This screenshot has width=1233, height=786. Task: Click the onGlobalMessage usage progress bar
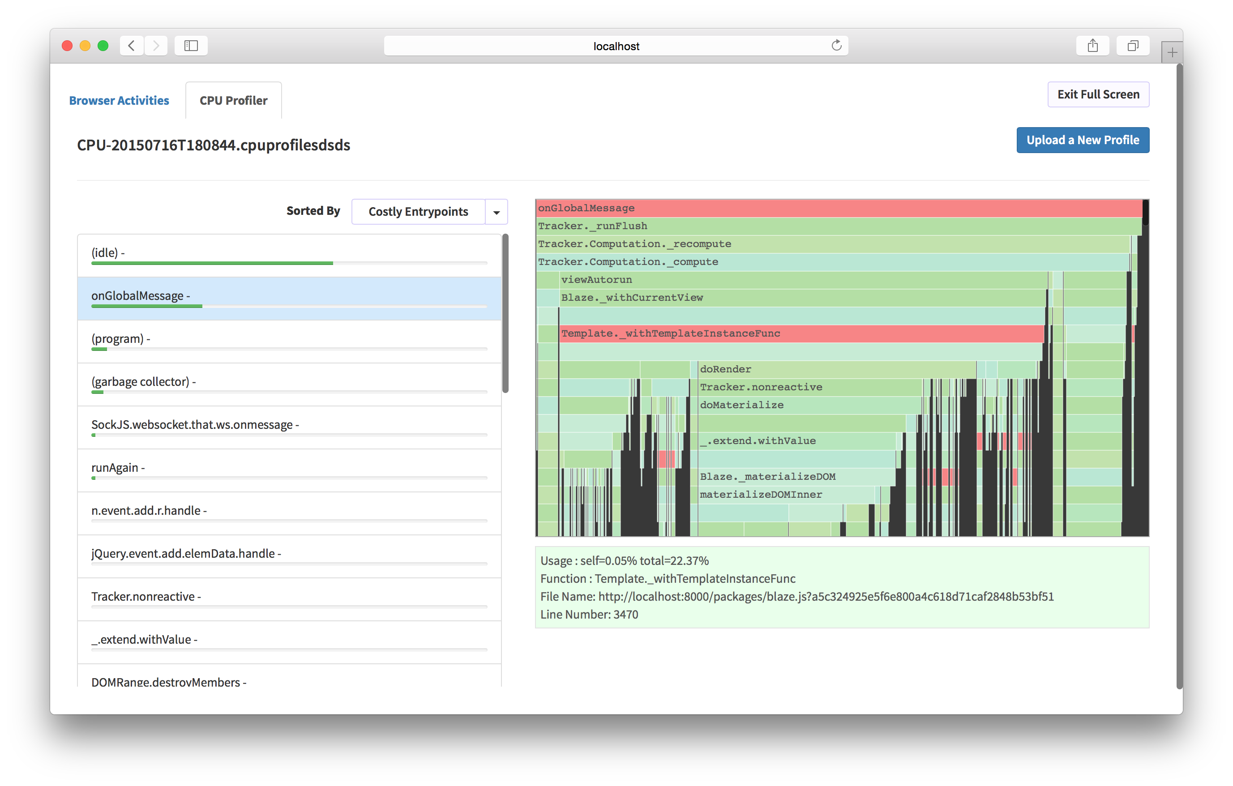pyautogui.click(x=289, y=306)
